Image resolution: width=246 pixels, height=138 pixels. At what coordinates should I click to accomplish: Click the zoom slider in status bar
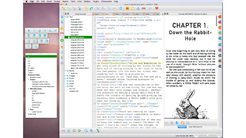[208, 135]
